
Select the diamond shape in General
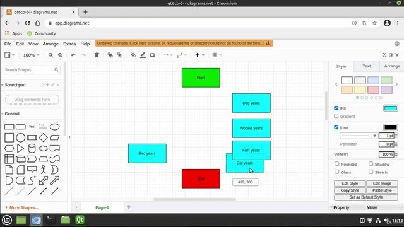point(44,137)
